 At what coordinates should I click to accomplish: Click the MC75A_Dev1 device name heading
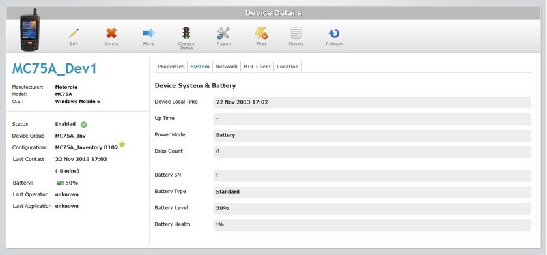55,69
